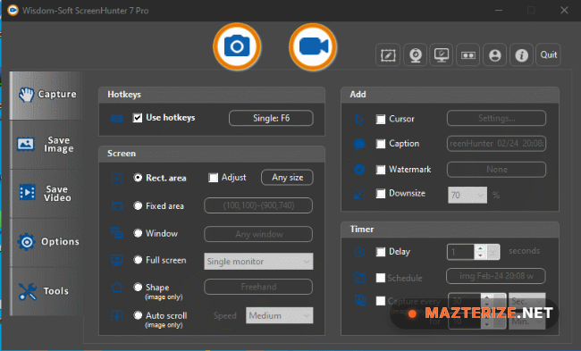581x351 pixels.
Task: Enable the Adjust checkbox
Action: (213, 178)
